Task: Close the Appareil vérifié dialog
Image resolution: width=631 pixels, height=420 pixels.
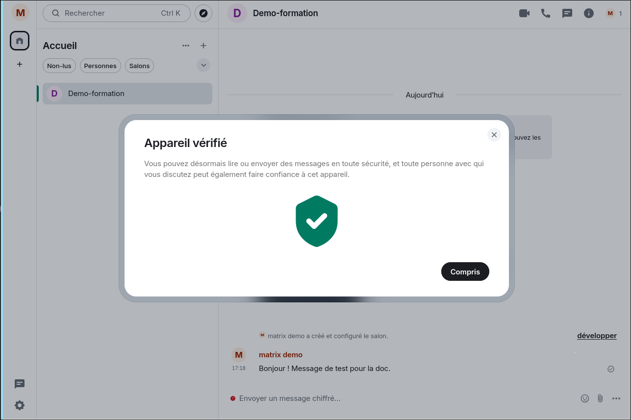Action: pyautogui.click(x=494, y=135)
